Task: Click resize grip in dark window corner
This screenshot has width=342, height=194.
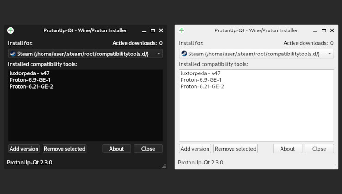Action: (x=164, y=166)
